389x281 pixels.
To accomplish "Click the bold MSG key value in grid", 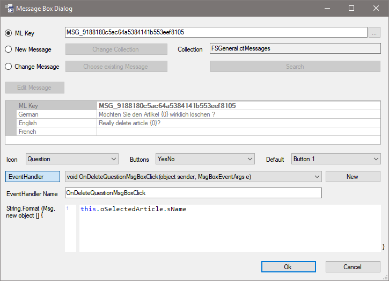I will pos(167,106).
